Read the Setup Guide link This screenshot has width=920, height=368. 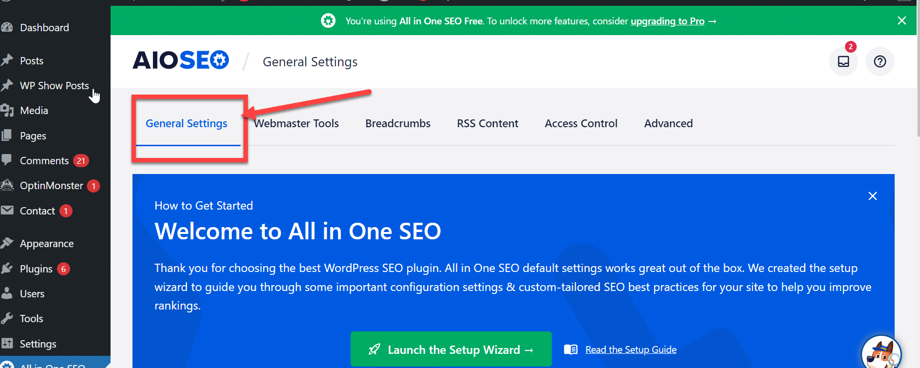[x=631, y=349]
